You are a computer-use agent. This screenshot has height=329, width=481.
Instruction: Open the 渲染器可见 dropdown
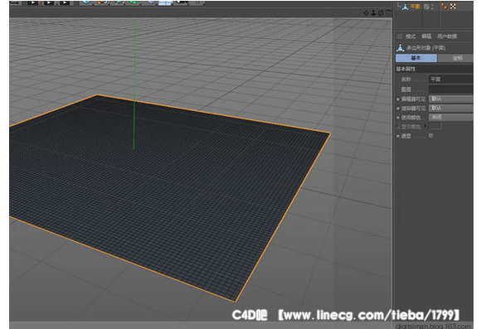(x=451, y=108)
